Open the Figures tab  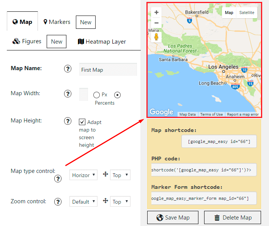(27, 41)
